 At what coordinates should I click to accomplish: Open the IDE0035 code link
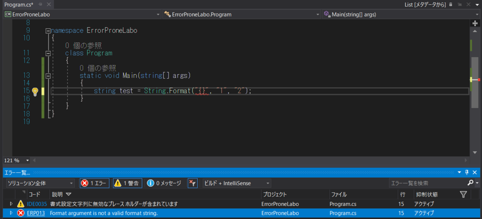37,204
